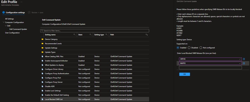This screenshot has height=102, width=250.
Task: Click the empty release ID input field
Action: pyautogui.click(x=210, y=68)
